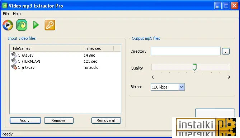Click the "14 sec" time cell
The width and height of the screenshot is (240, 138).
[x=89, y=55]
